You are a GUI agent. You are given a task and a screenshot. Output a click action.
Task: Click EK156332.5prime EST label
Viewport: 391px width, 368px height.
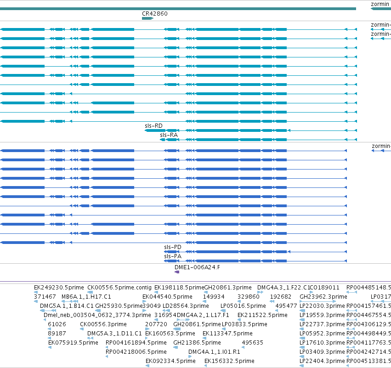[x=229, y=361]
